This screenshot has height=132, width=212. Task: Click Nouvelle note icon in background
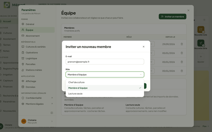click(201, 30)
